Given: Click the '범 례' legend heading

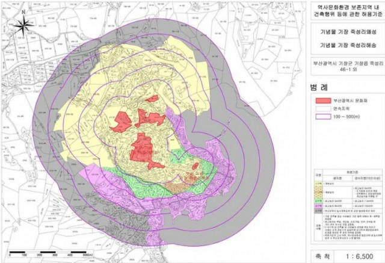Looking at the screenshot, I should click(319, 87).
